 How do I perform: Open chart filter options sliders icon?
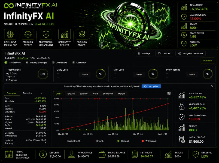pos(169,93)
